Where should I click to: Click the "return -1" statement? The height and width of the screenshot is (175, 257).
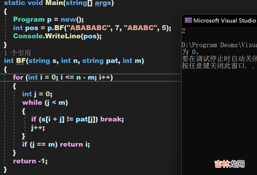click(30, 161)
